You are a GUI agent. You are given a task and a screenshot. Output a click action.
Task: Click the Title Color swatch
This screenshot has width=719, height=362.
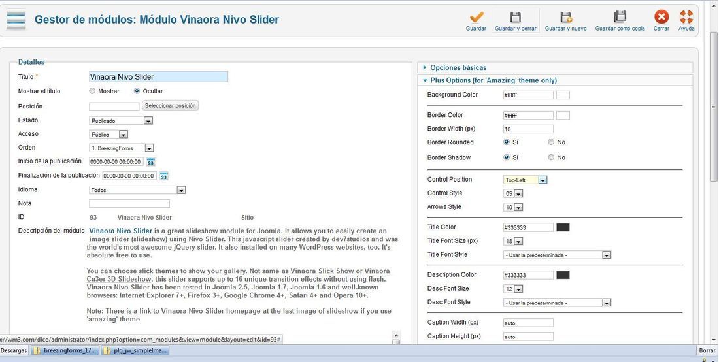tap(563, 227)
